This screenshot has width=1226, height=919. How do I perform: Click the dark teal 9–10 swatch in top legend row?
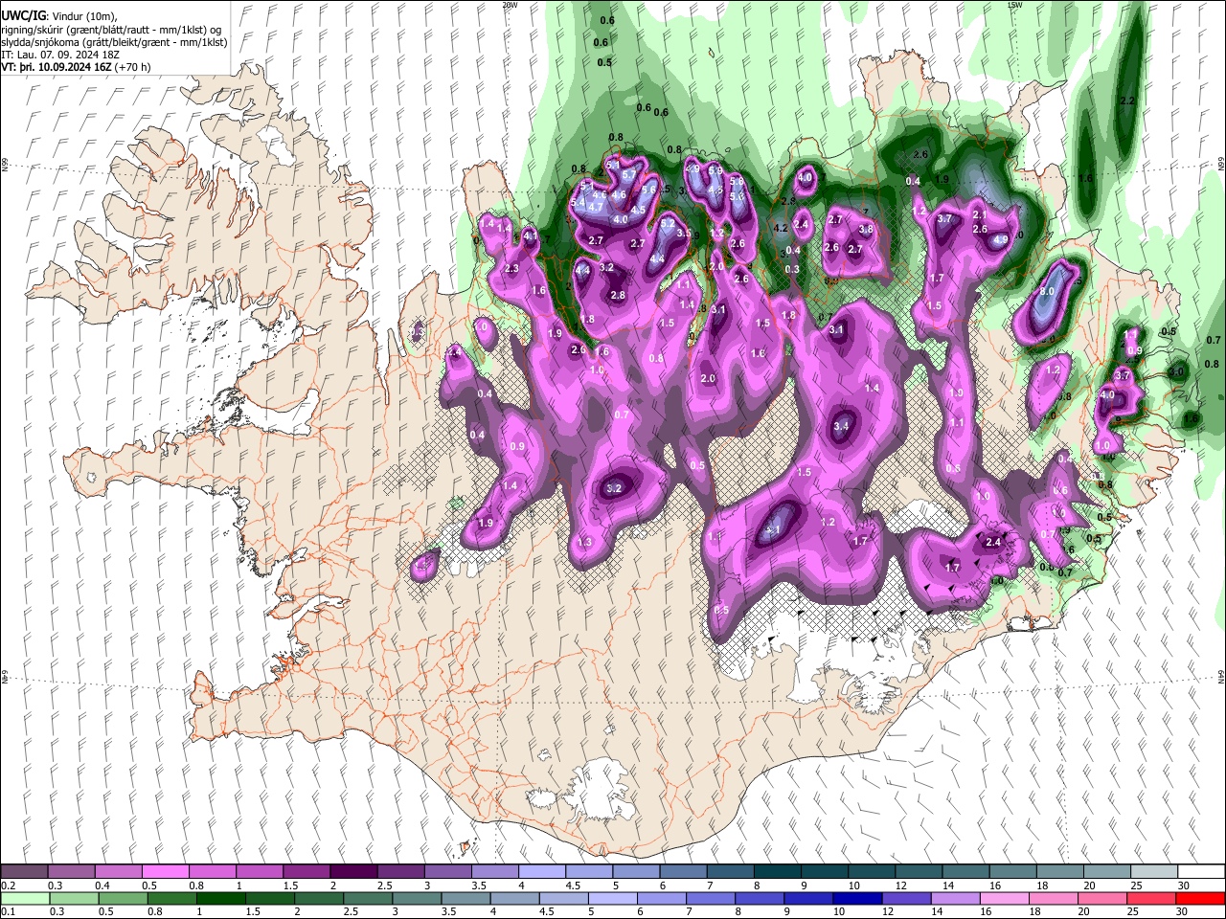[825, 872]
